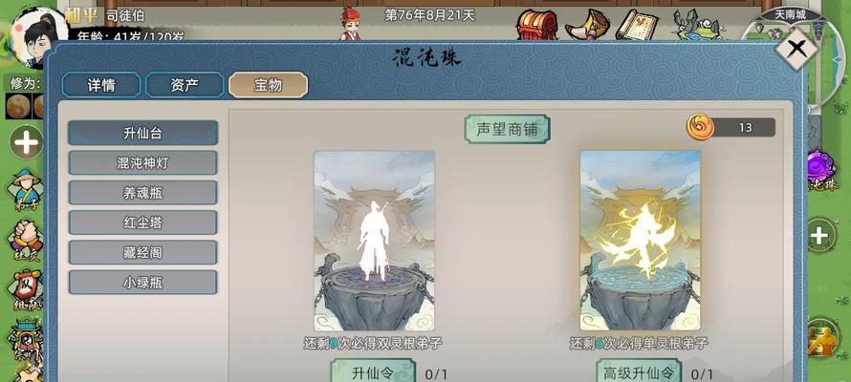
Task: Tap the player avatar portrait
Action: pos(38,37)
